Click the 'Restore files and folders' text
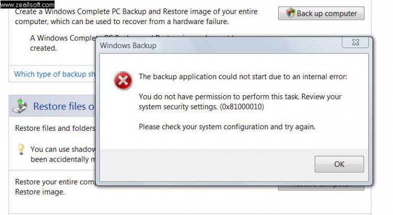 pos(55,128)
